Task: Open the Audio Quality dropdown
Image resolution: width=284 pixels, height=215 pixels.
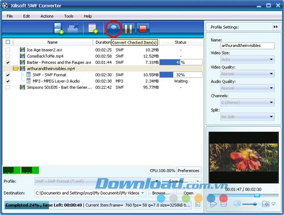Action: pos(248,88)
